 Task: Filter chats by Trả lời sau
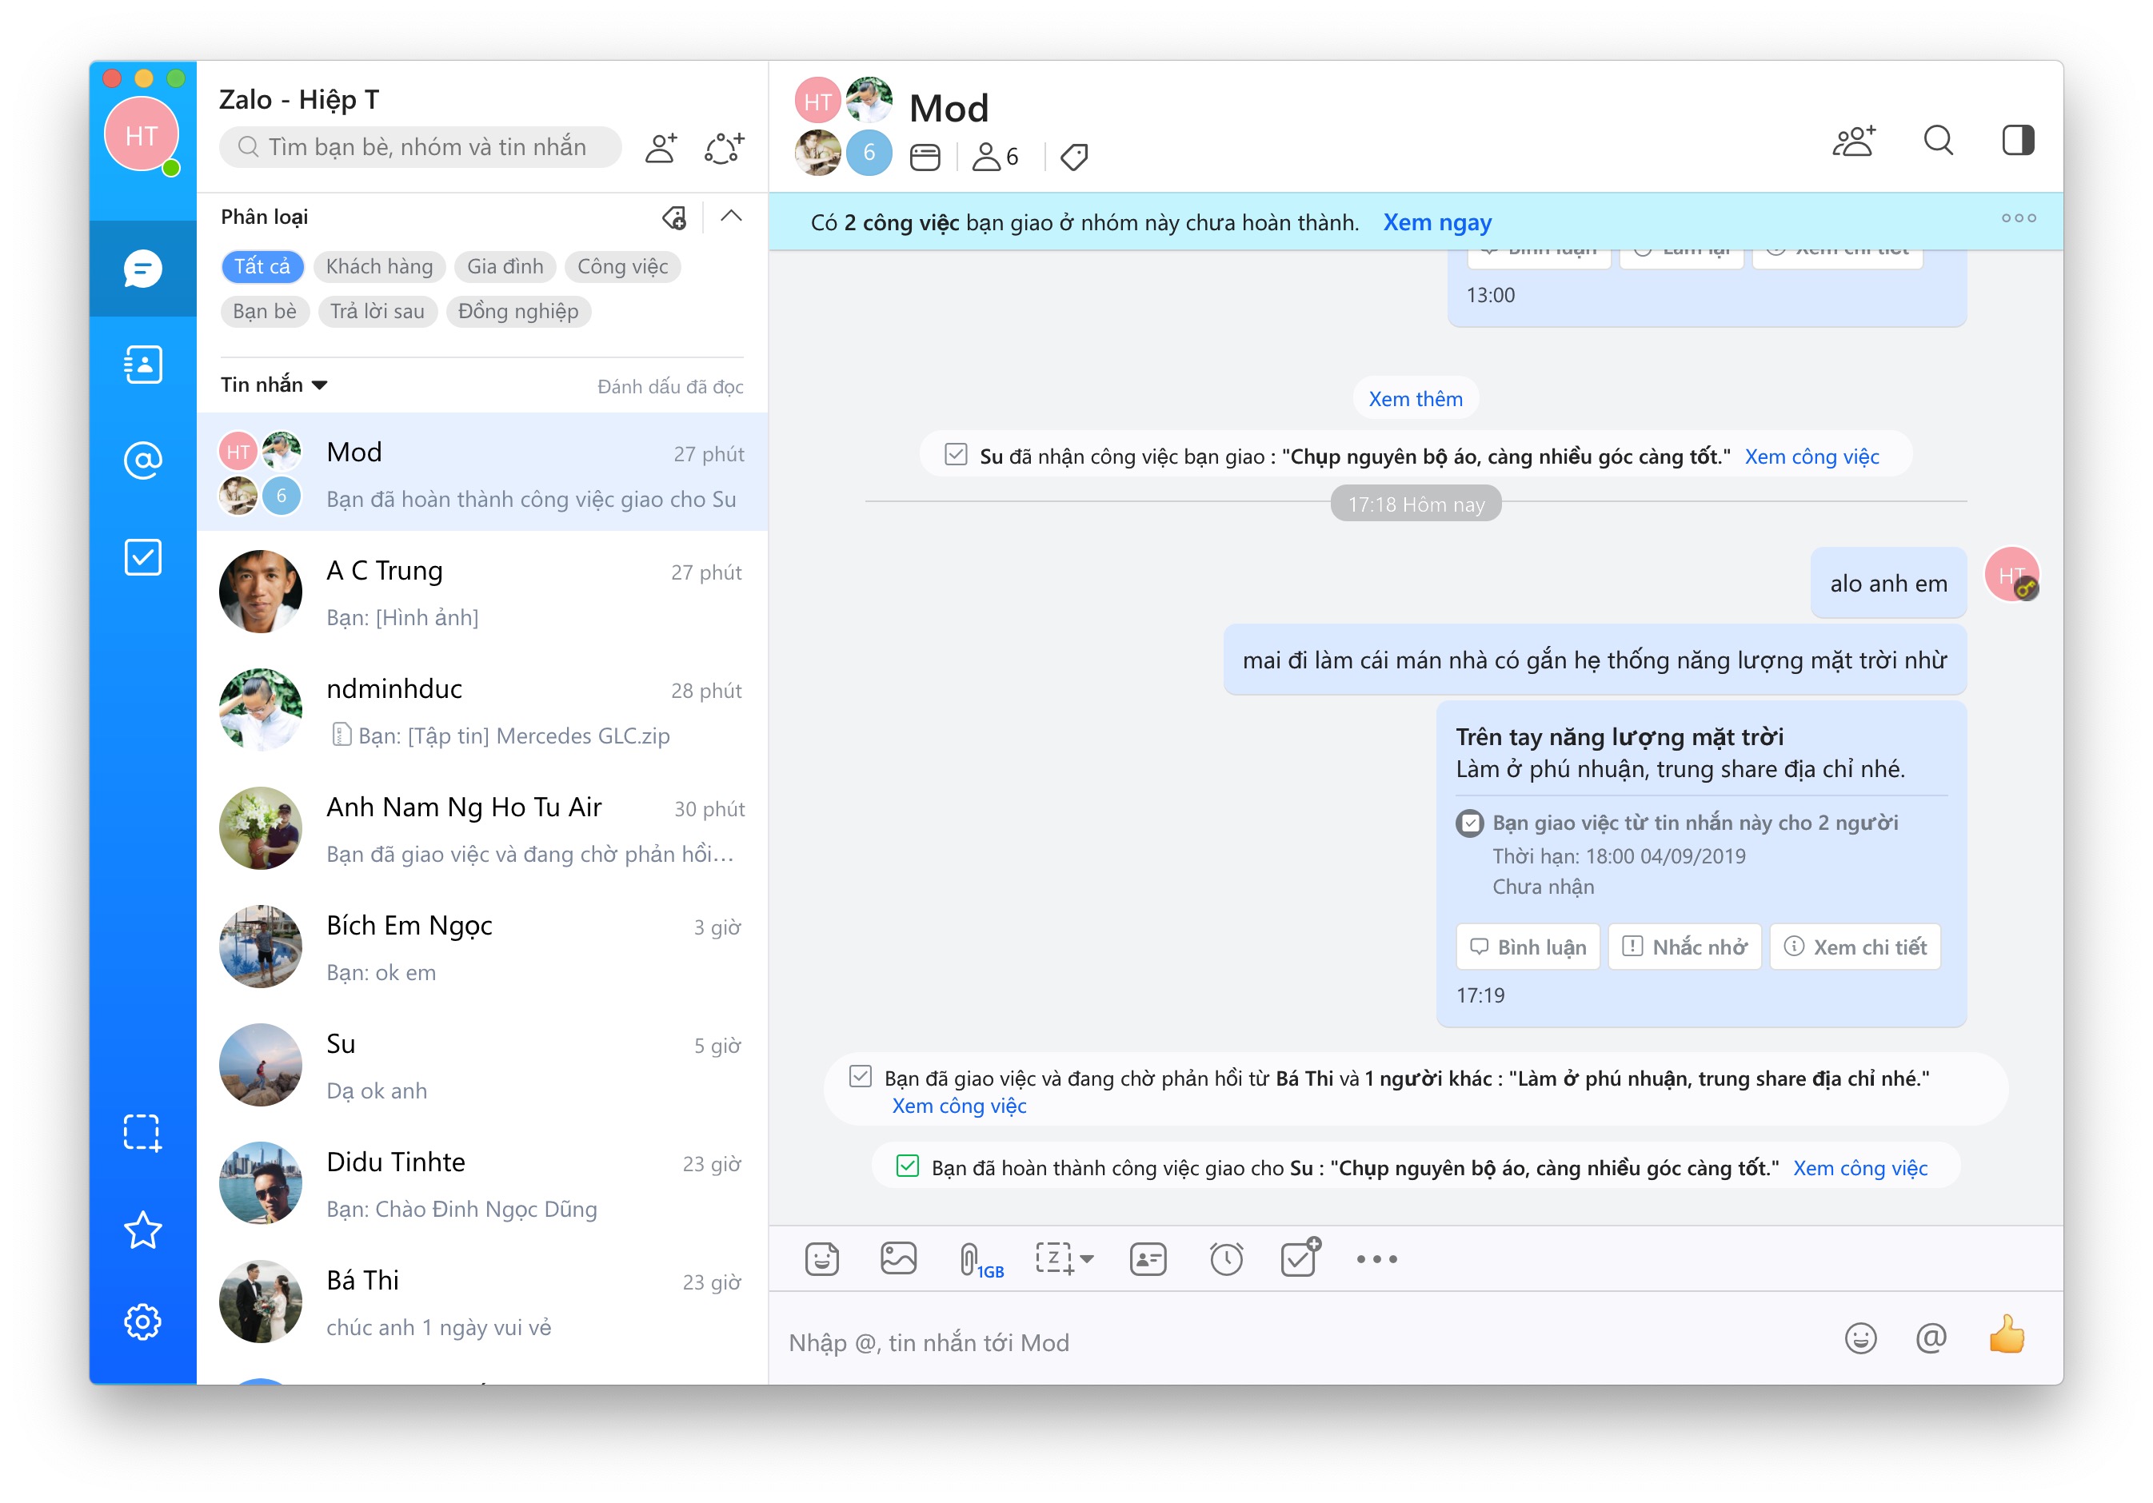(x=377, y=311)
